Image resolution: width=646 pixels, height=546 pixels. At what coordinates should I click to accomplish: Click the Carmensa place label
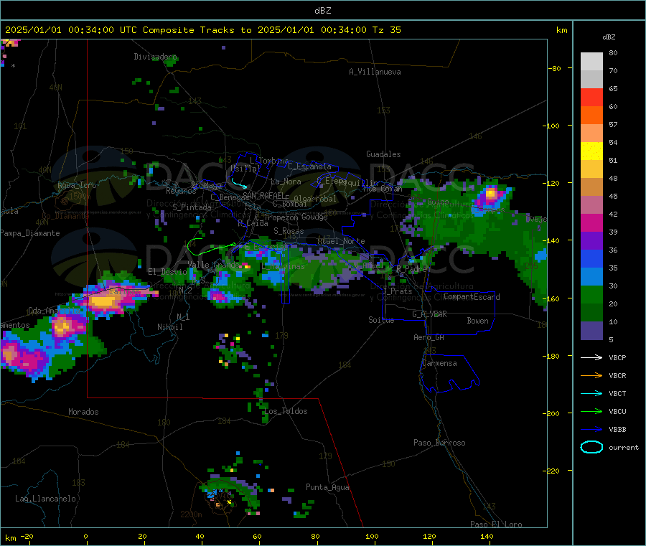[x=439, y=363]
